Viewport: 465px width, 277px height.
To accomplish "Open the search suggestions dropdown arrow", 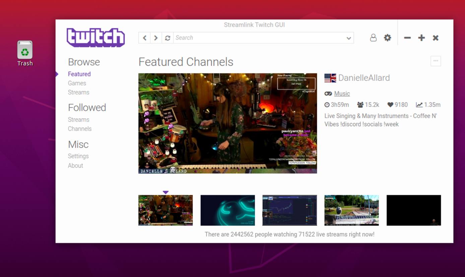I will point(349,38).
